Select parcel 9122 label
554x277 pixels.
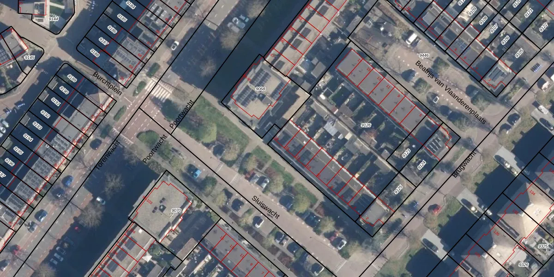click(543, 27)
